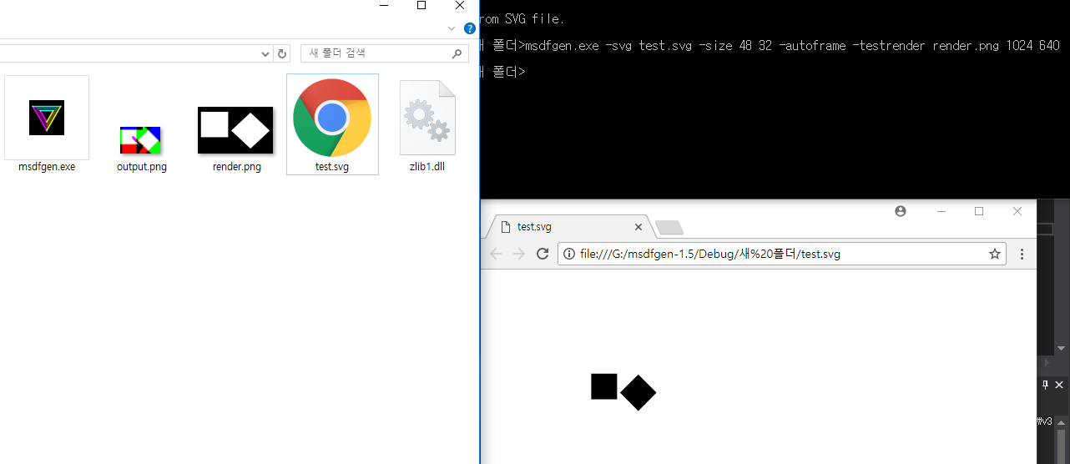Click the black square shape in test.svg
The height and width of the screenshot is (464, 1070).
[x=604, y=386]
